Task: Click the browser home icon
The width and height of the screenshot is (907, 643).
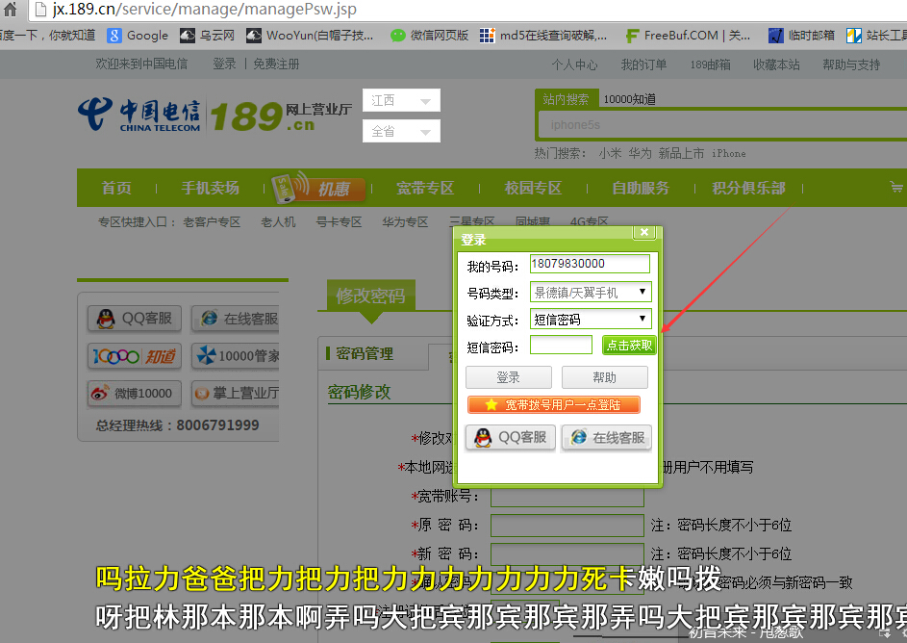Action: coord(10,9)
